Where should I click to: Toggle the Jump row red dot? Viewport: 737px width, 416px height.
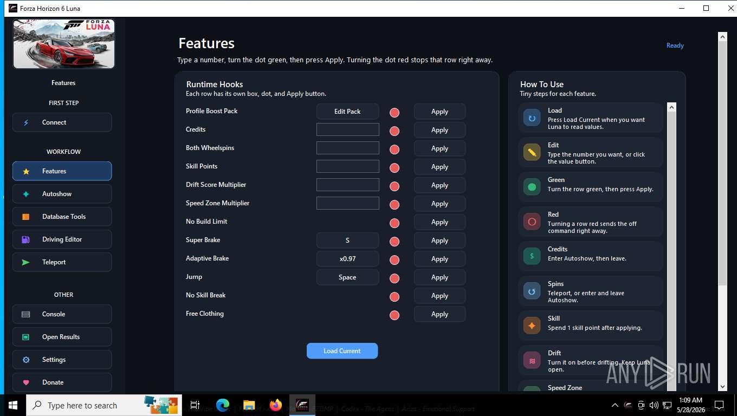click(x=395, y=278)
